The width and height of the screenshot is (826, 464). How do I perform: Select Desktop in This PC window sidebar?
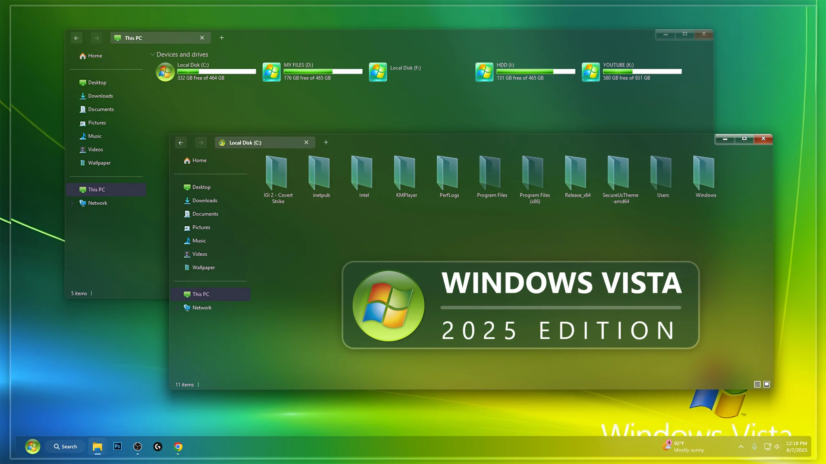(106, 82)
